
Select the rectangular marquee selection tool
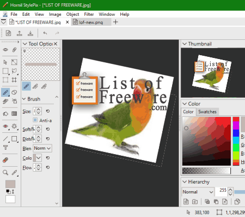point(5,71)
